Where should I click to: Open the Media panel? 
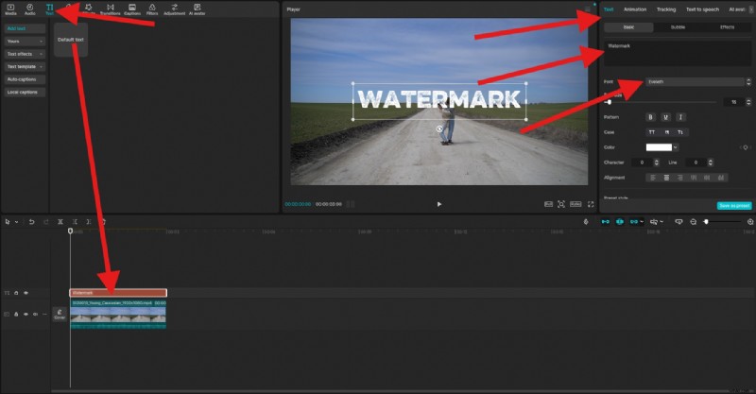pos(10,9)
